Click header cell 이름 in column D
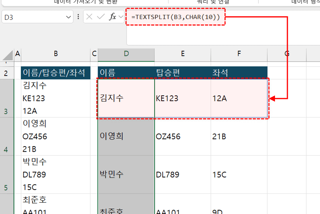320x214 pixels. 126,73
